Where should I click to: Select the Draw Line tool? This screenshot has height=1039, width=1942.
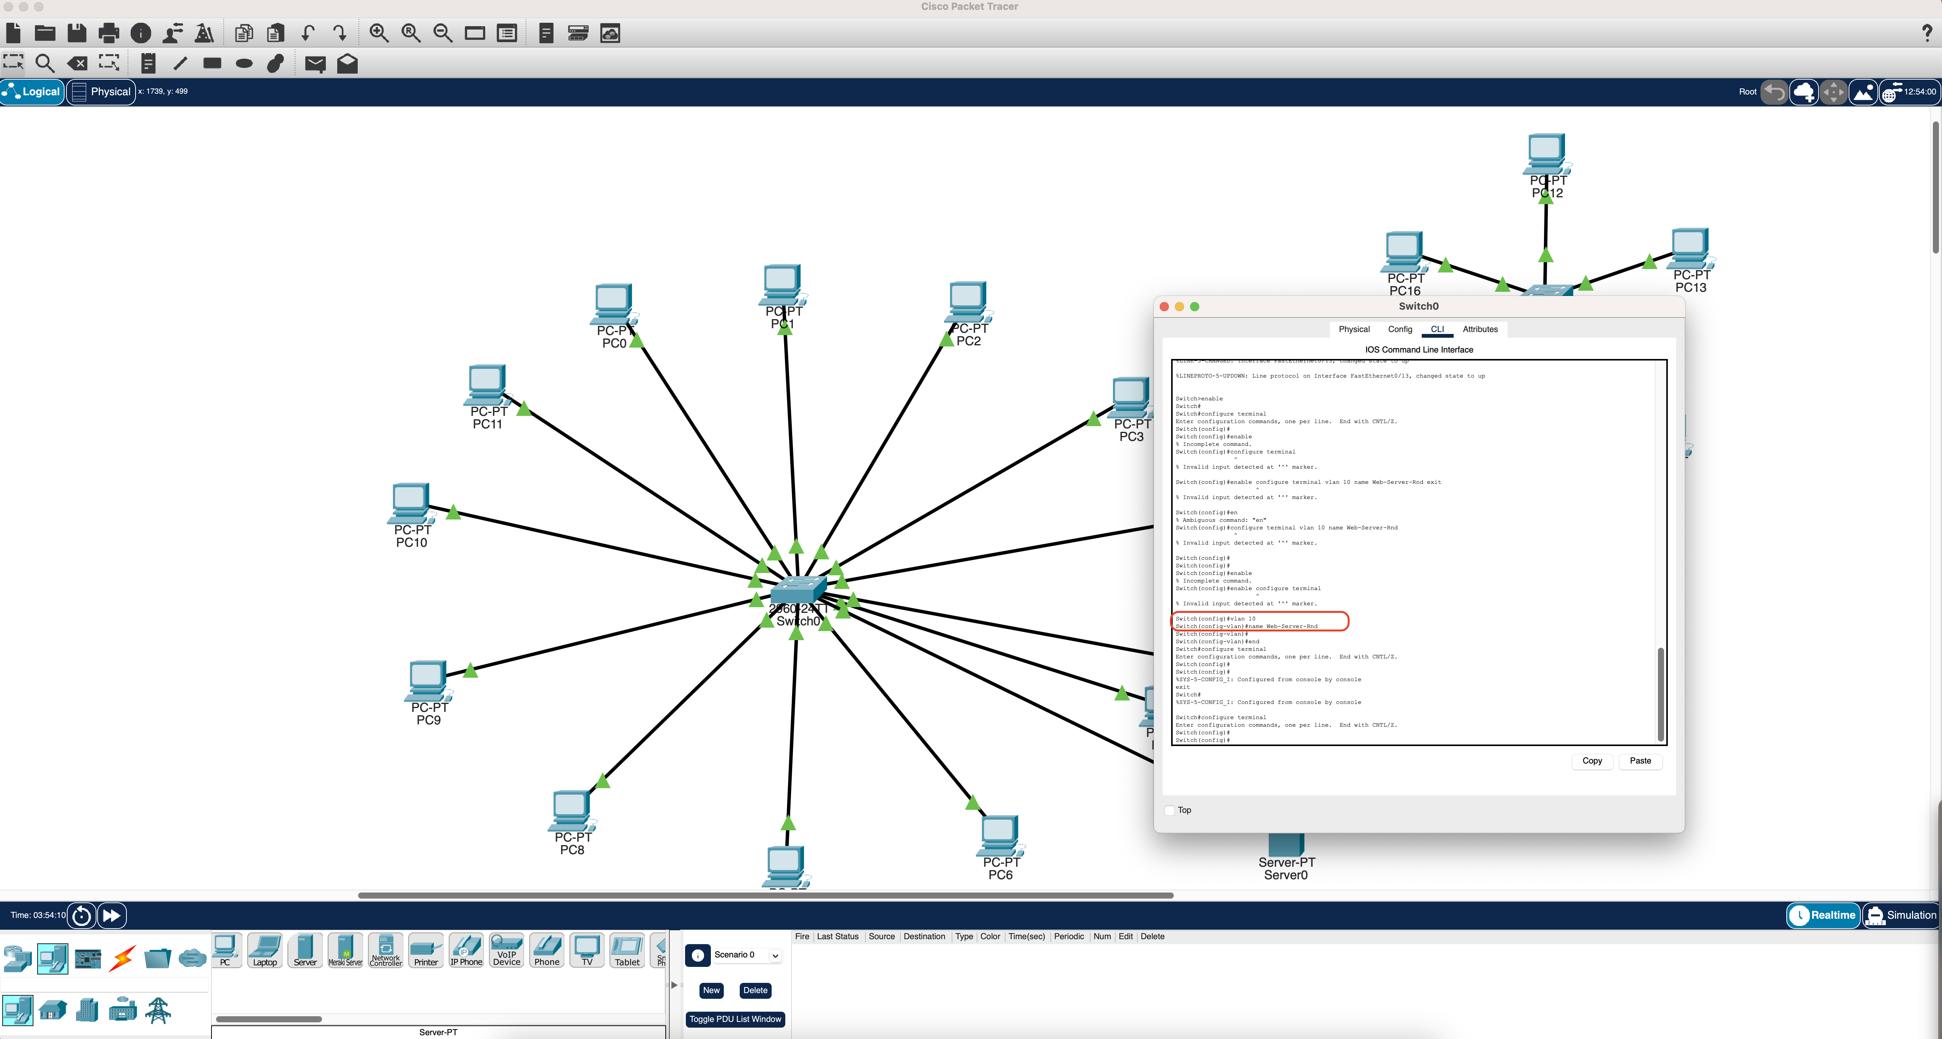click(180, 63)
